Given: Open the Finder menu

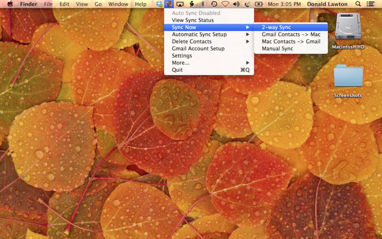Looking at the screenshot, I should click(28, 4).
